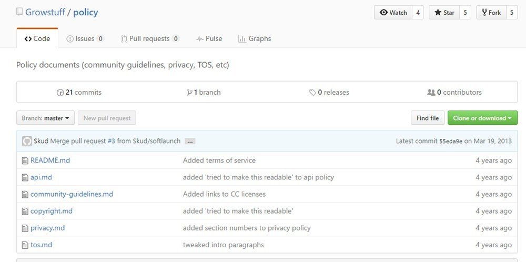Switch to the Code tab

point(37,38)
